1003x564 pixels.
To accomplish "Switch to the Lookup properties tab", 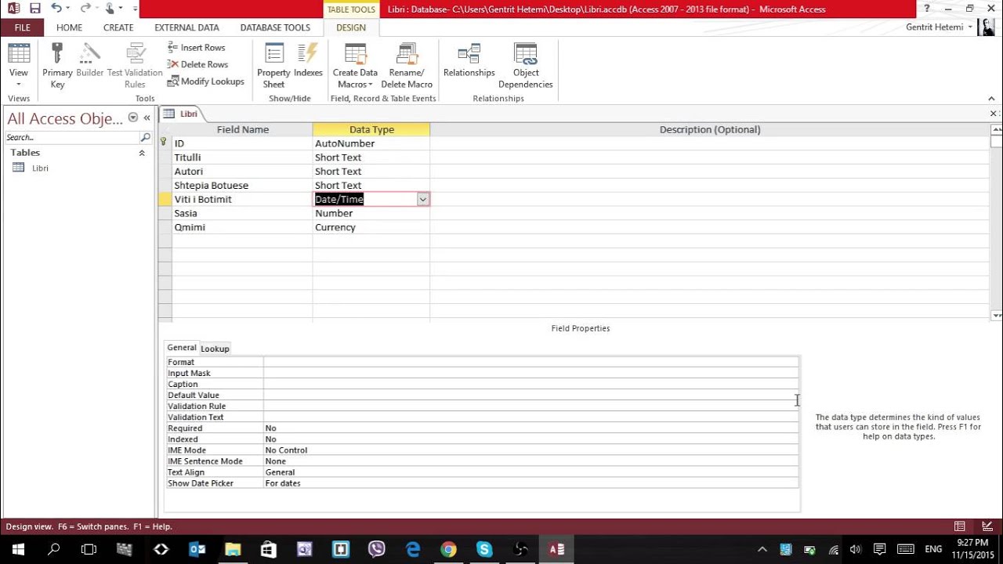I will tap(215, 349).
